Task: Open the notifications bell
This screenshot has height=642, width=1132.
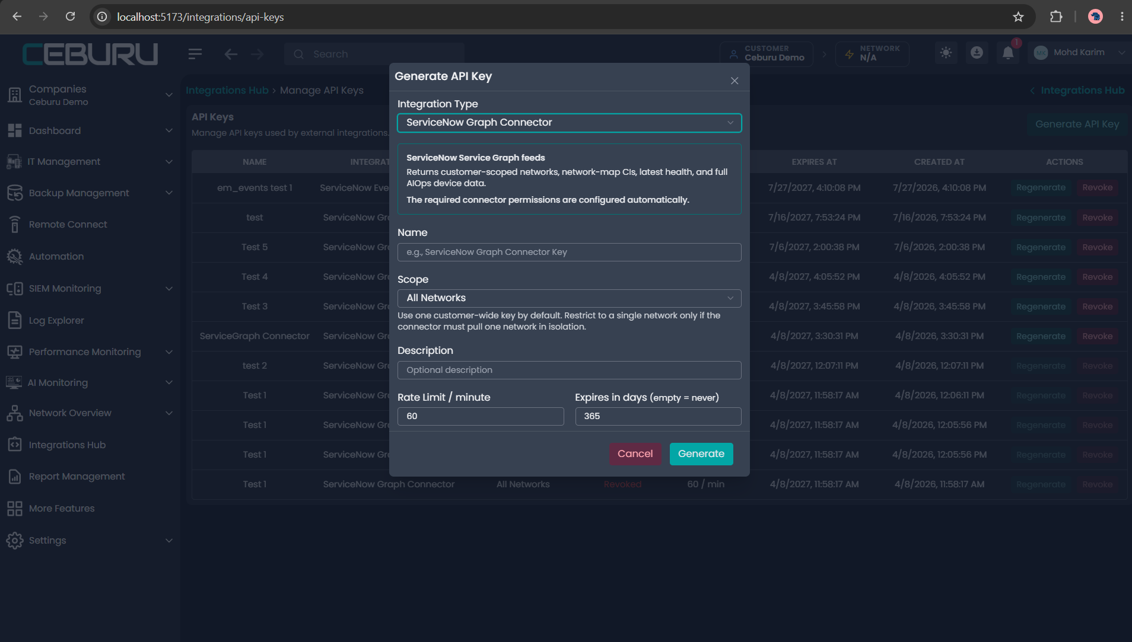Action: 1008,53
